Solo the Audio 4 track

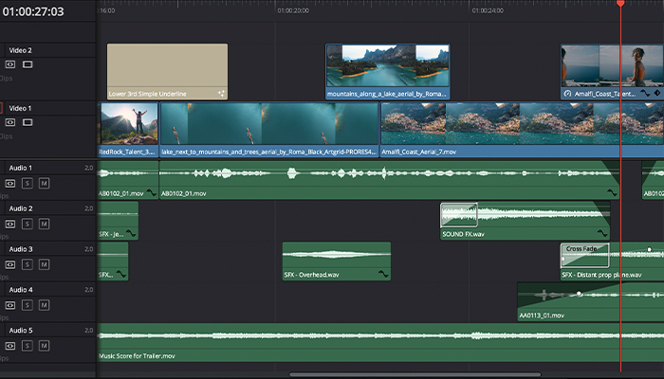[x=28, y=305]
